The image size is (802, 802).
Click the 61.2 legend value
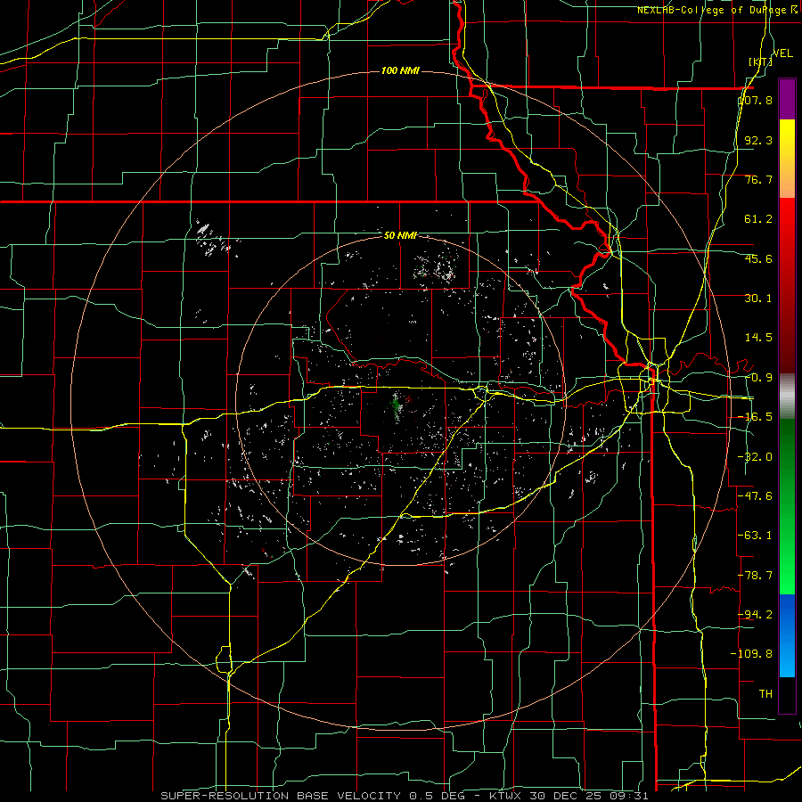pyautogui.click(x=758, y=219)
